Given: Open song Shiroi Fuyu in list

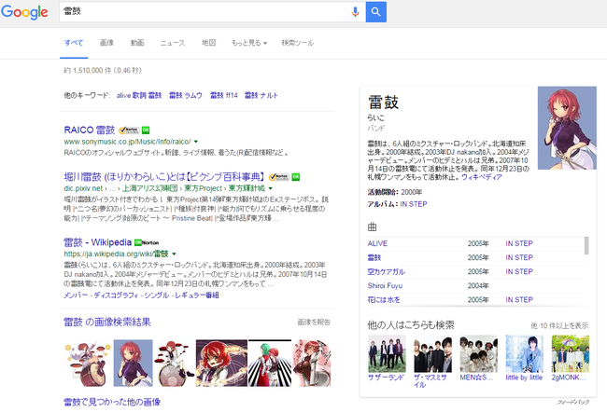Looking at the screenshot, I should [x=385, y=285].
